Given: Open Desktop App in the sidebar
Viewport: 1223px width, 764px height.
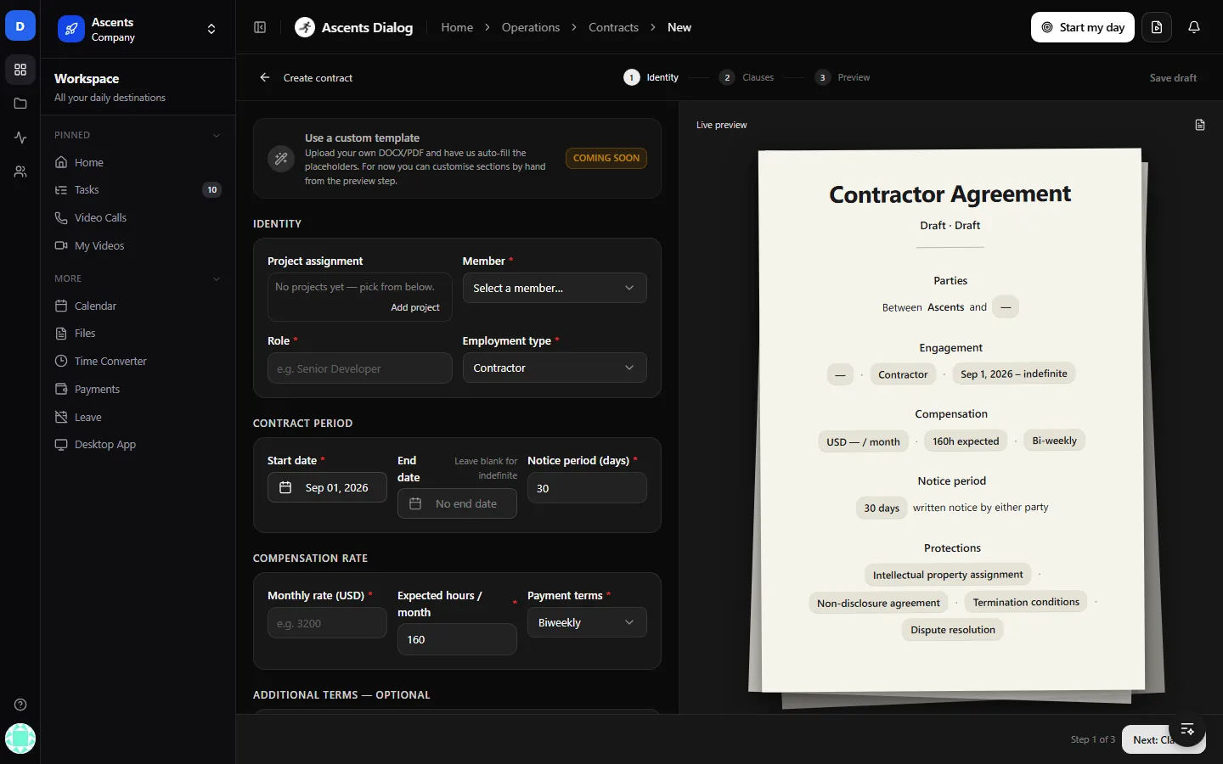Looking at the screenshot, I should tap(138, 445).
